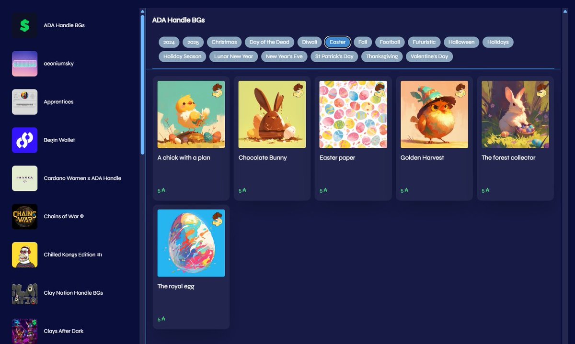
Task: Select the aeoniumsky collection icon
Action: coord(24,63)
